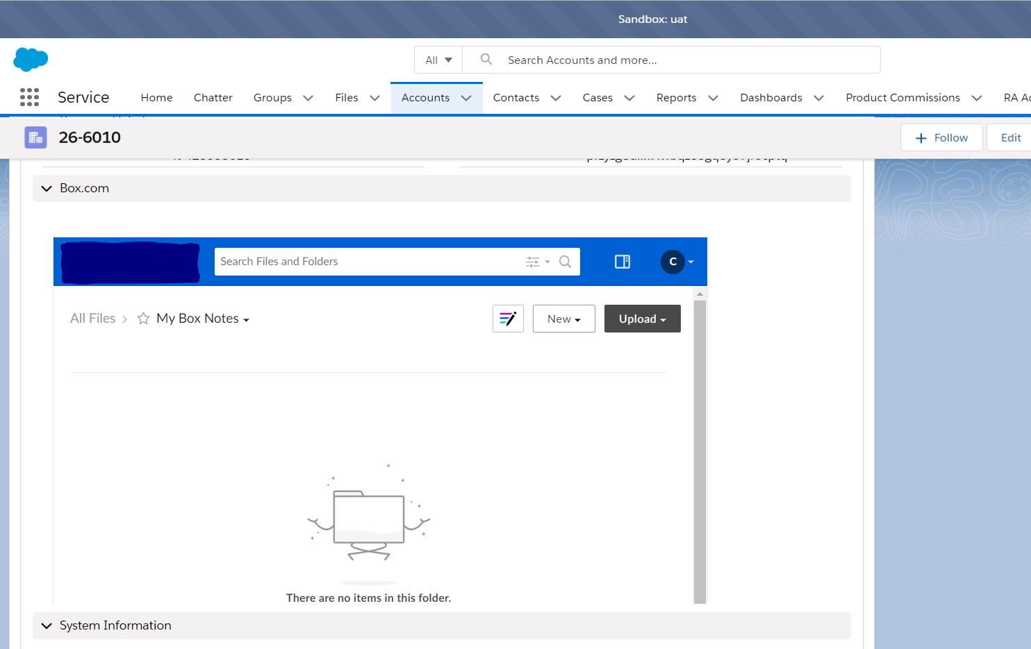Collapse the Box.com section
This screenshot has width=1031, height=649.
(x=47, y=188)
